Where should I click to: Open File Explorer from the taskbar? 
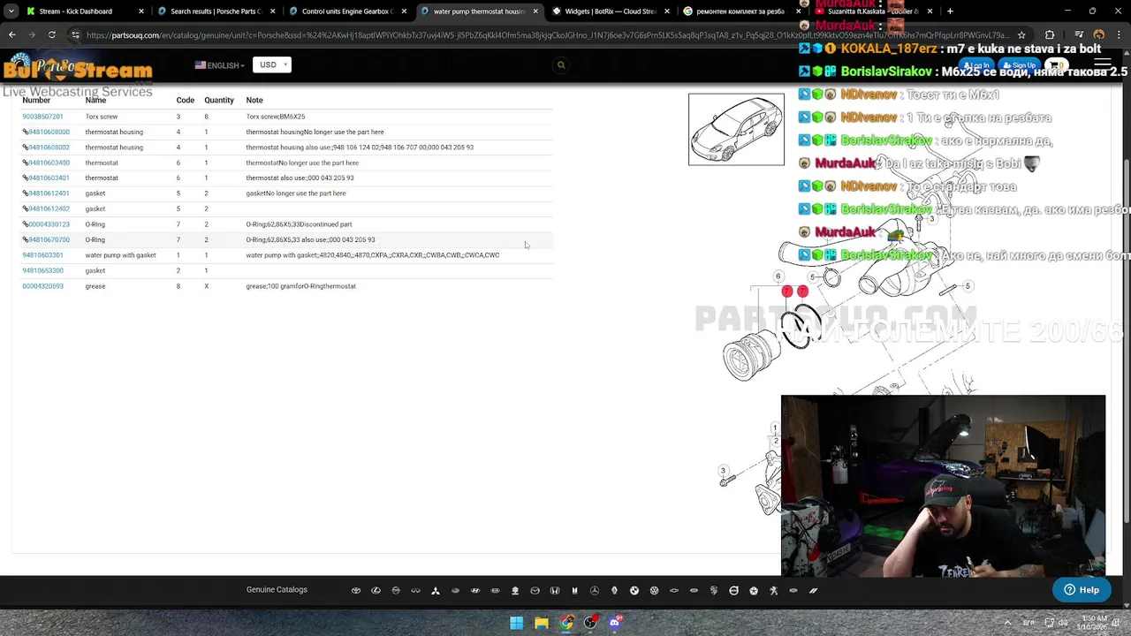541,623
